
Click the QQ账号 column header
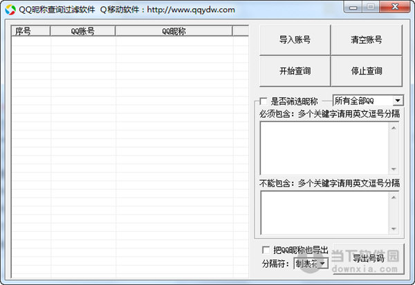click(82, 31)
